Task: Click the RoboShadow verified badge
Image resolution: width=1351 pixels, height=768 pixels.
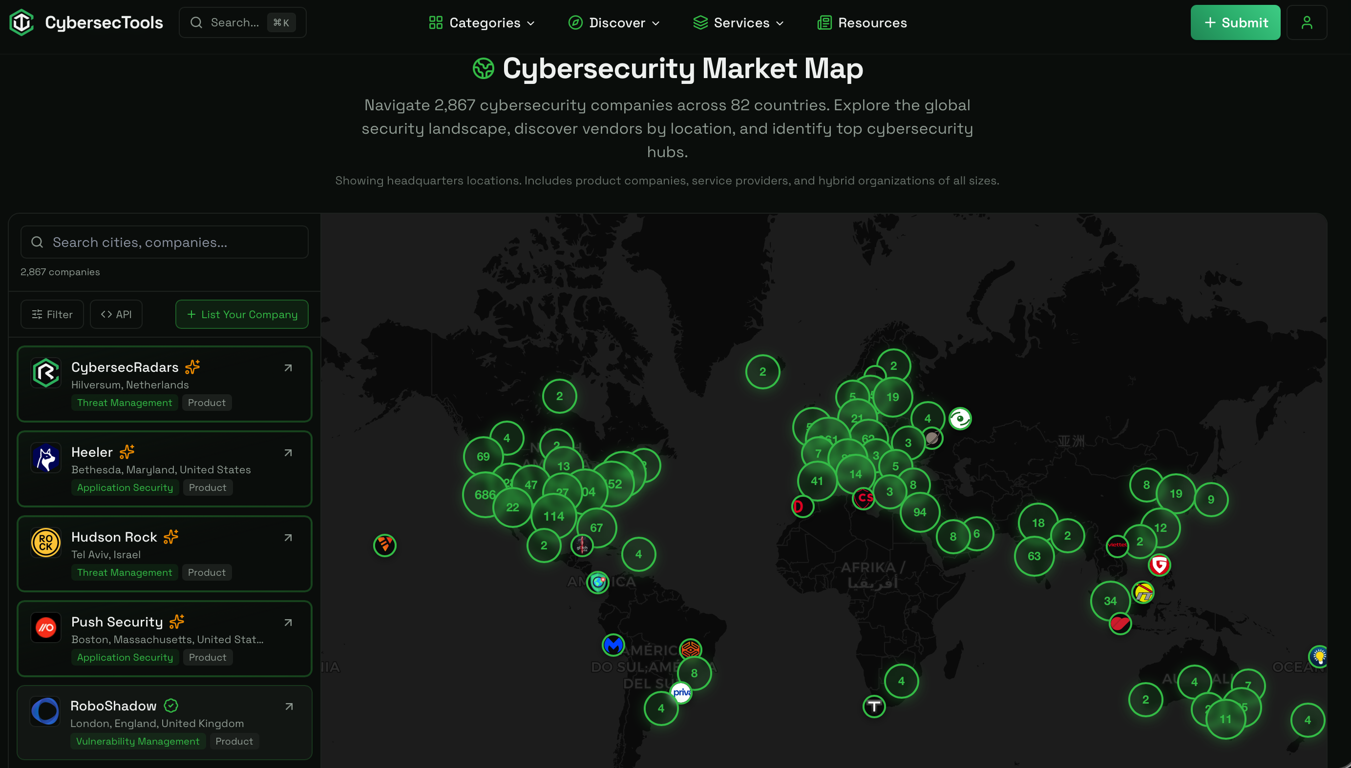Action: [171, 706]
